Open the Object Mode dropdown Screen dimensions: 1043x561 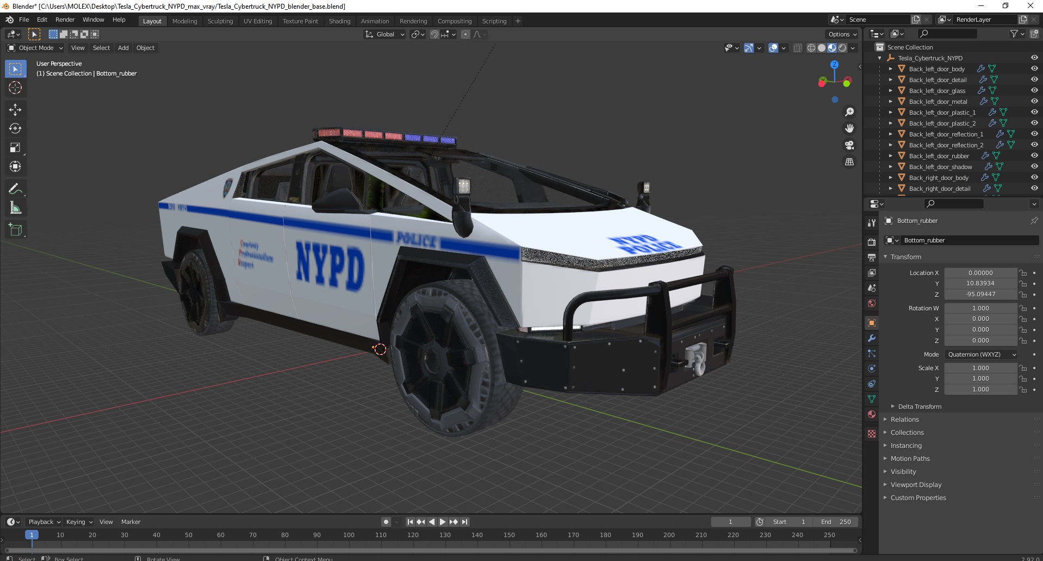pos(35,48)
